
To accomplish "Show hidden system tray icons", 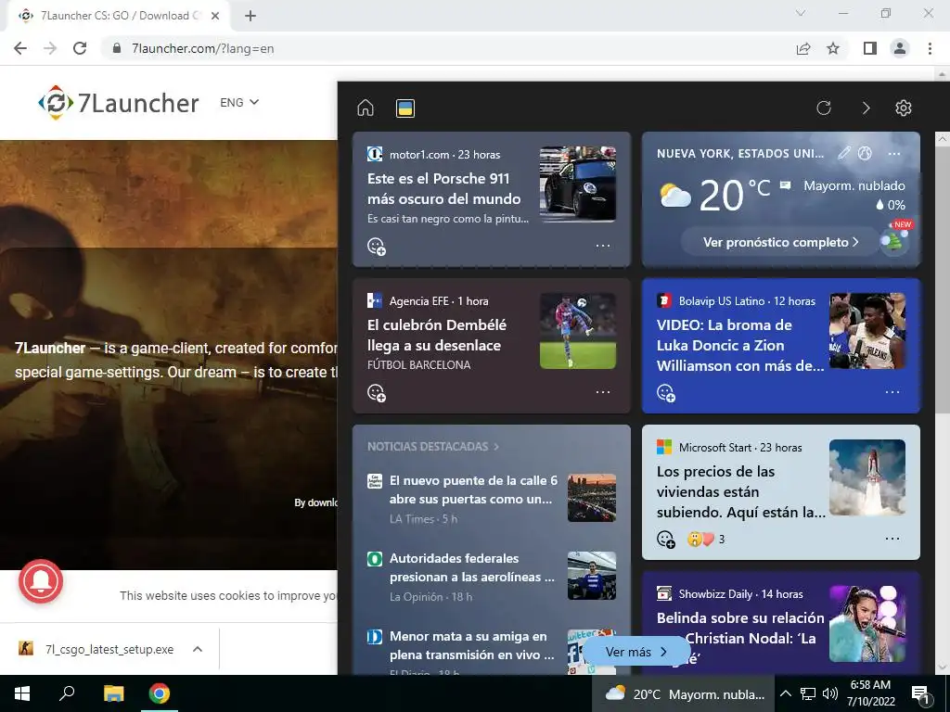I will click(785, 693).
